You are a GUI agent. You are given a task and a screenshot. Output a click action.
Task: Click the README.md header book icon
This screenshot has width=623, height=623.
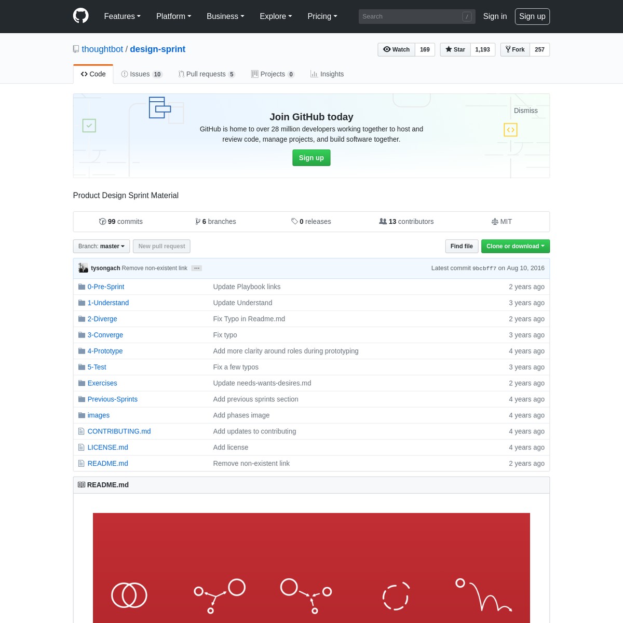click(x=82, y=485)
